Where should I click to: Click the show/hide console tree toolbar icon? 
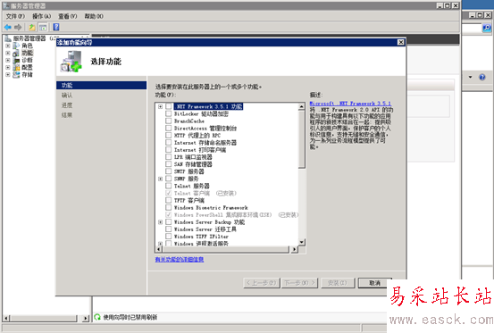(x=43, y=28)
